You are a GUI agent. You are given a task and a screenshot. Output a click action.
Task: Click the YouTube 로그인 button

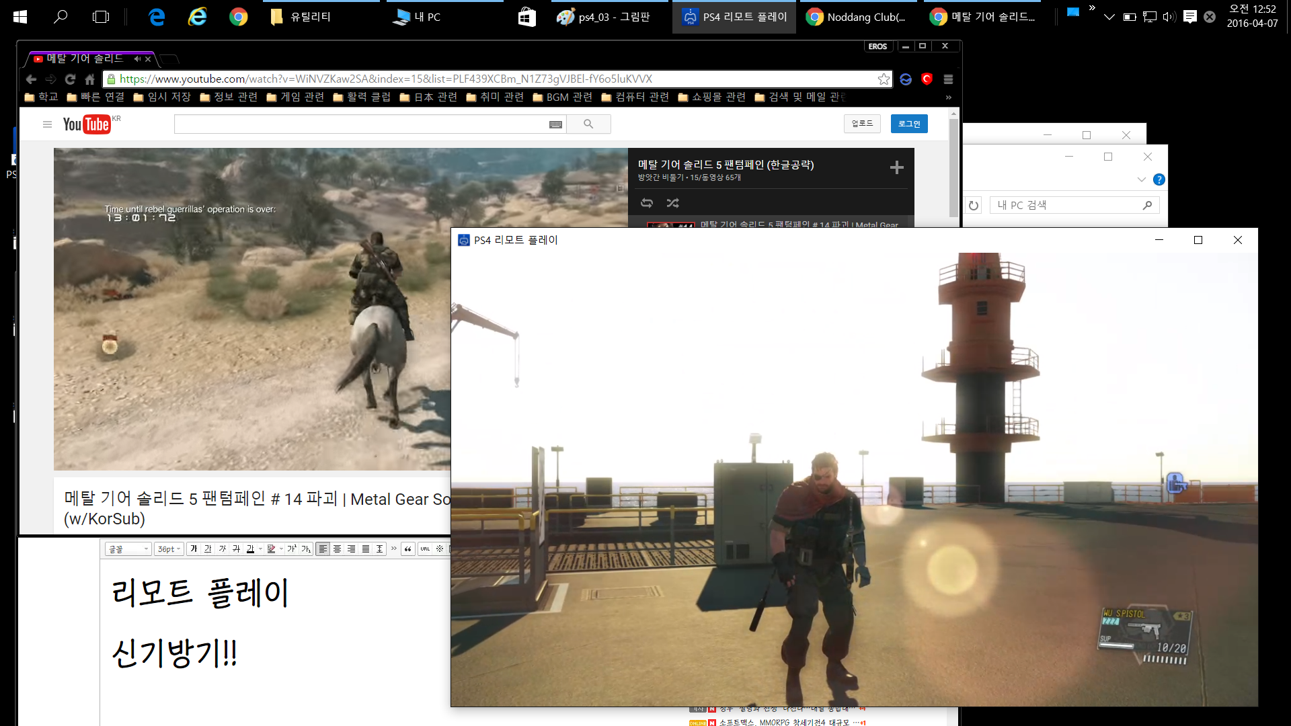pos(909,124)
